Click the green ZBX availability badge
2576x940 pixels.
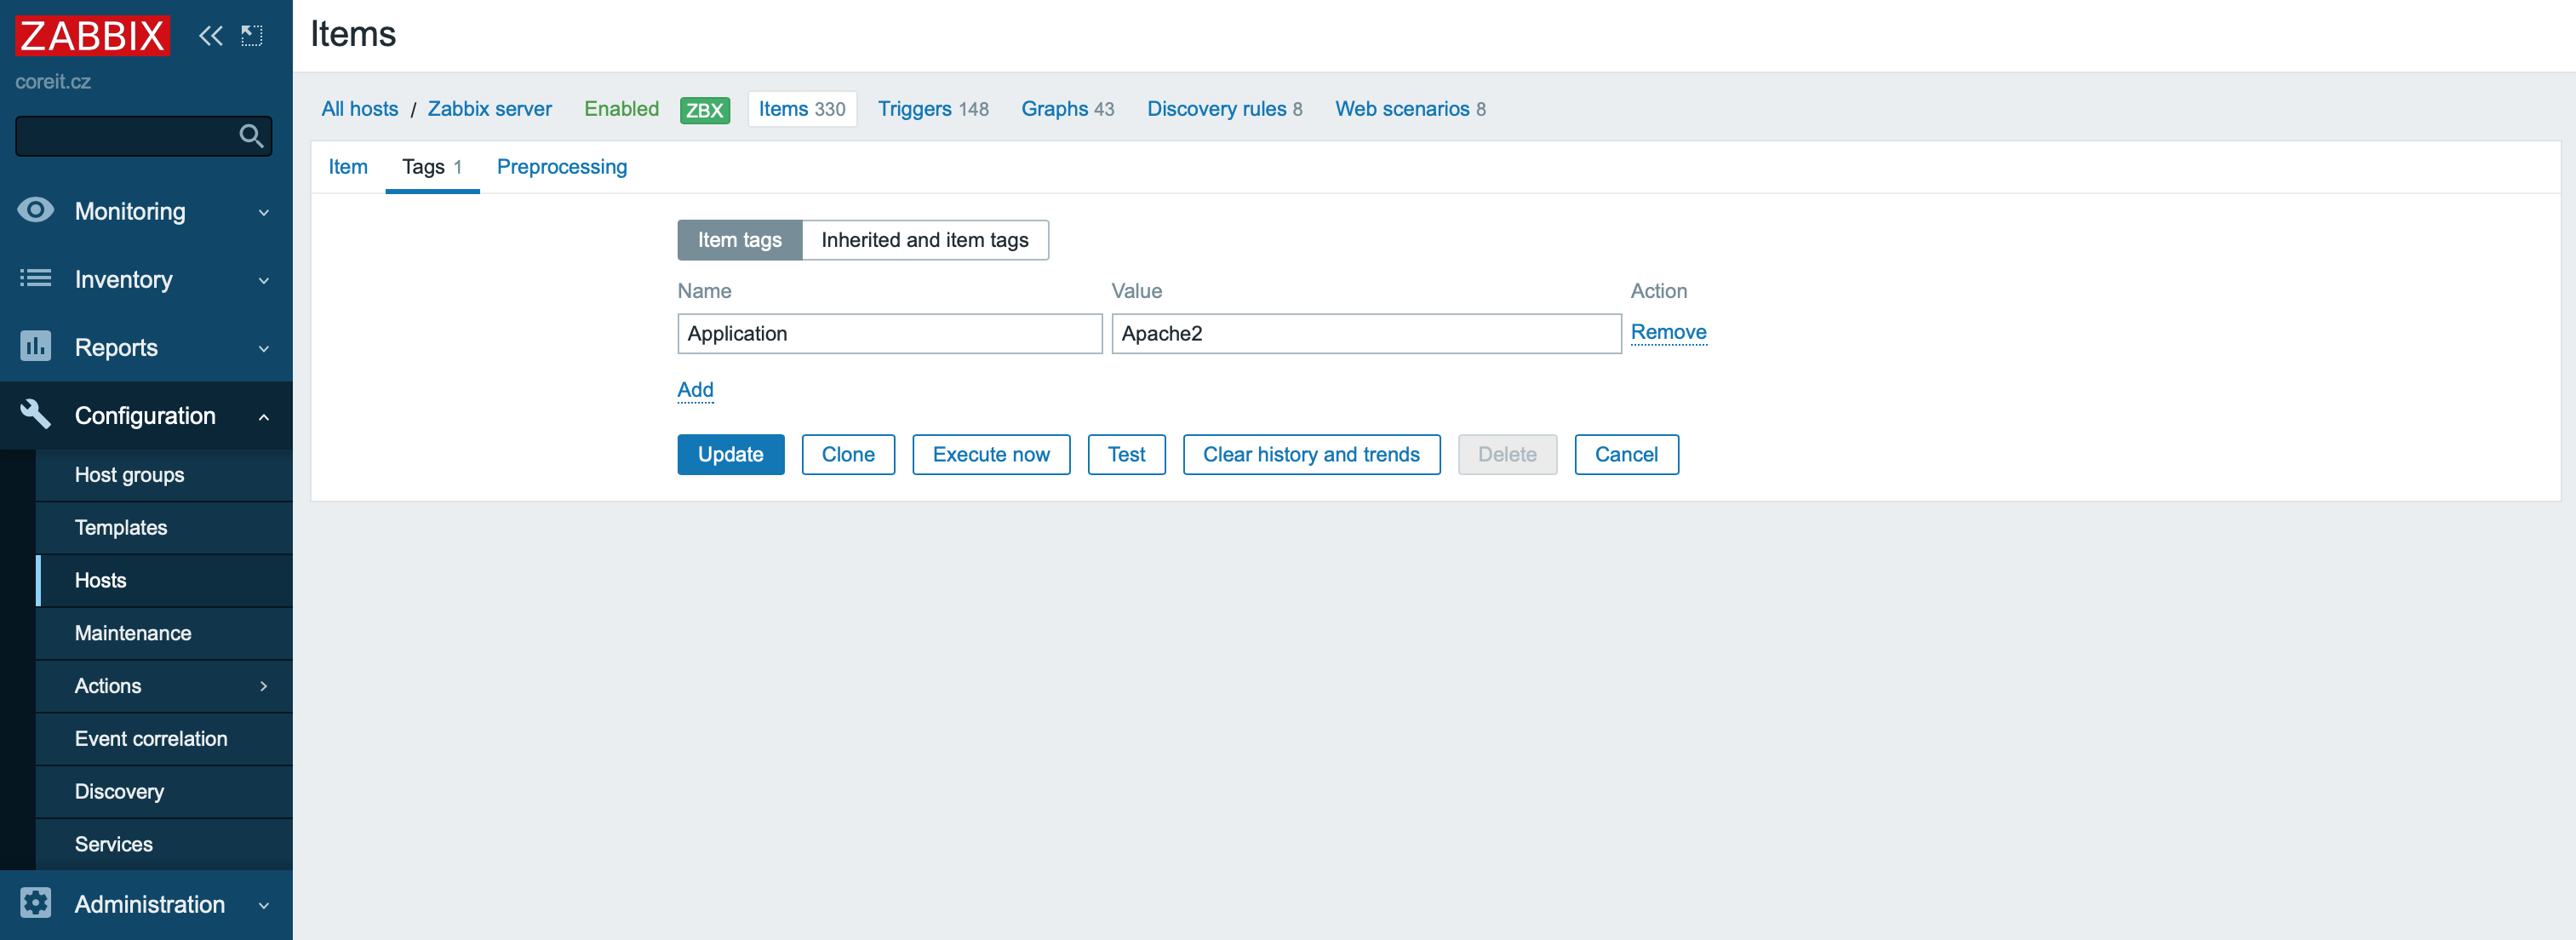point(704,109)
